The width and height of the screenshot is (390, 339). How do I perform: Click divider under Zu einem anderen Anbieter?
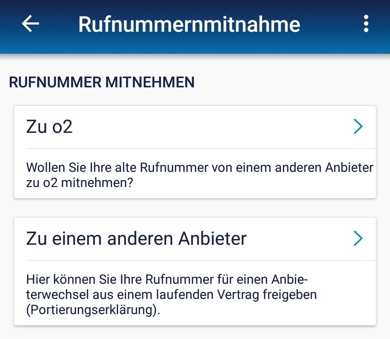point(201,260)
